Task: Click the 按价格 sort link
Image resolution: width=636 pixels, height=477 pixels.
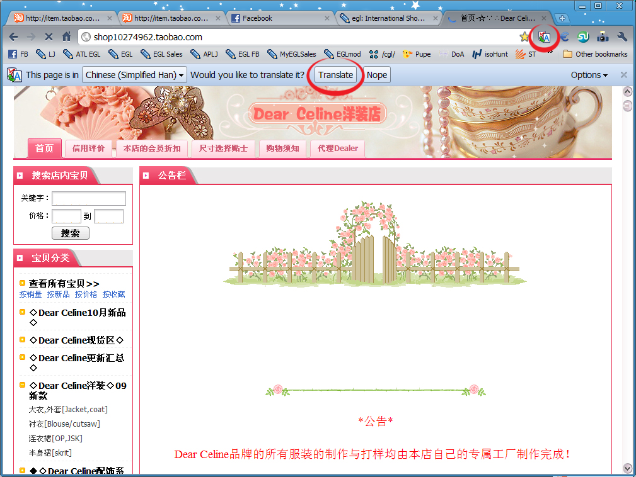Action: tap(86, 295)
